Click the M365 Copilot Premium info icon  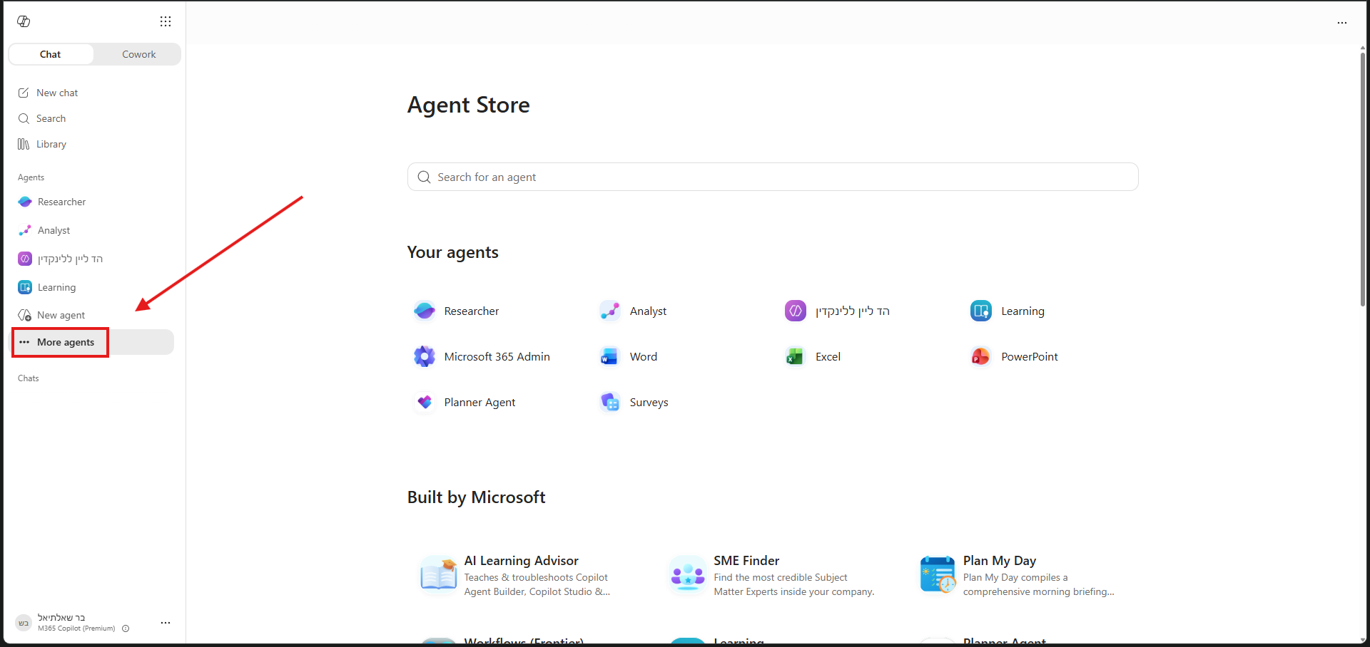pos(126,628)
